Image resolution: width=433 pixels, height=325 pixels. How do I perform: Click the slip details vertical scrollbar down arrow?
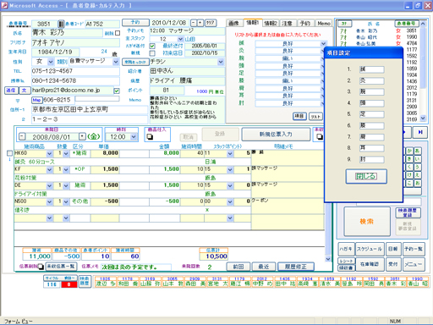click(x=328, y=259)
